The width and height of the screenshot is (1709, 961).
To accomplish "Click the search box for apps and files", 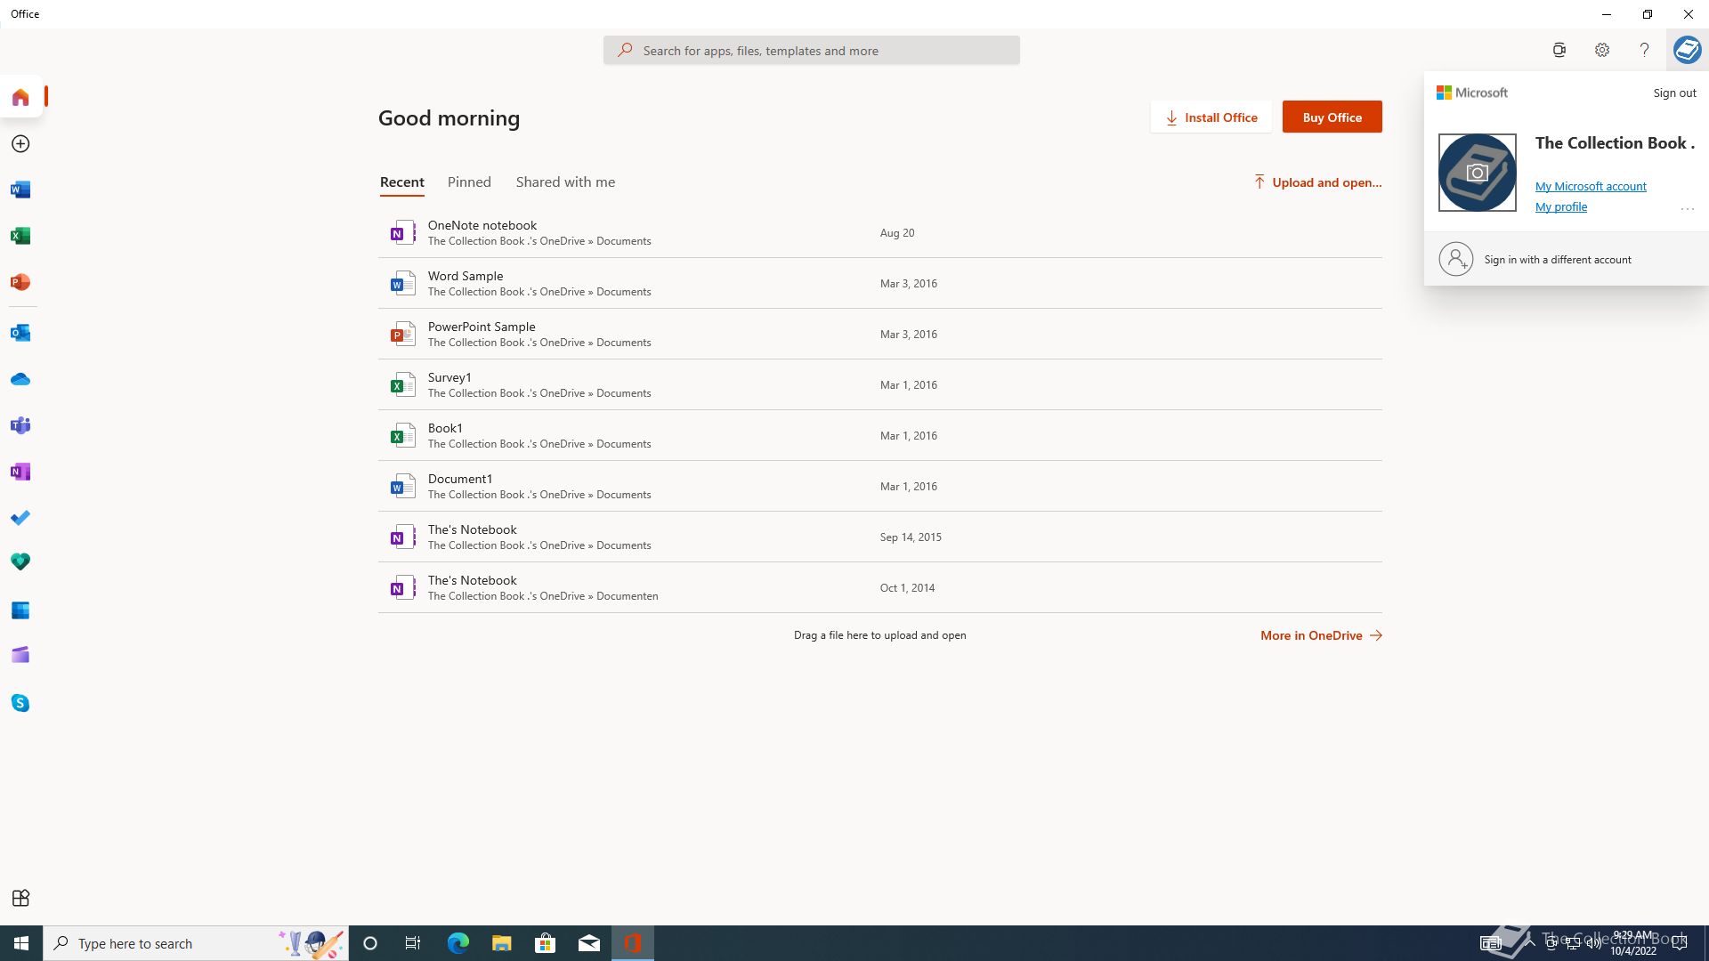I will click(x=812, y=51).
